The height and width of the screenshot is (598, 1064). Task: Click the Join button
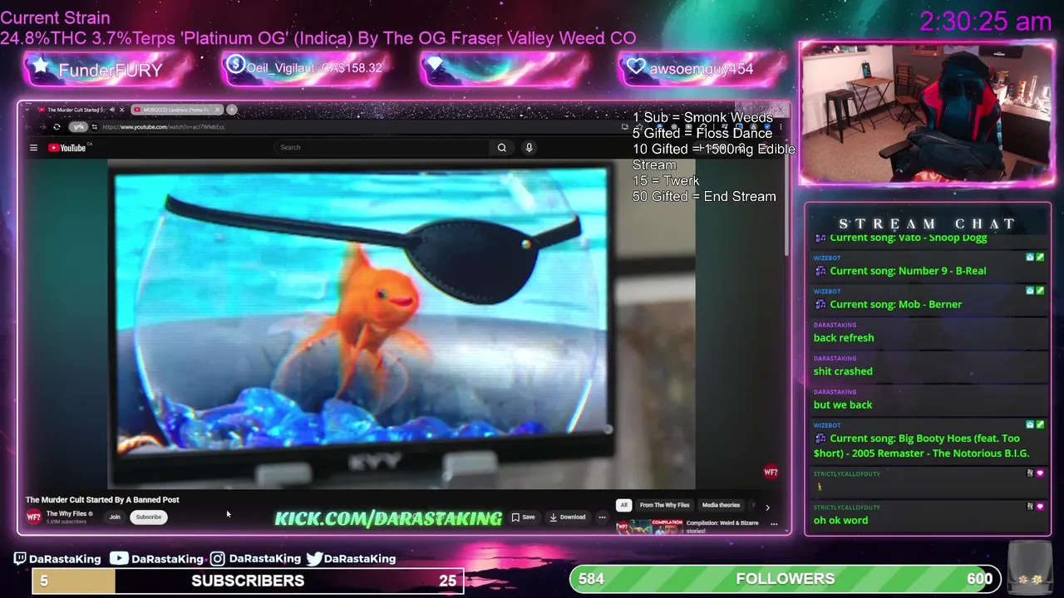(x=115, y=517)
